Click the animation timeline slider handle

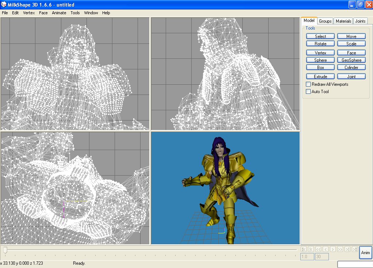click(5, 250)
